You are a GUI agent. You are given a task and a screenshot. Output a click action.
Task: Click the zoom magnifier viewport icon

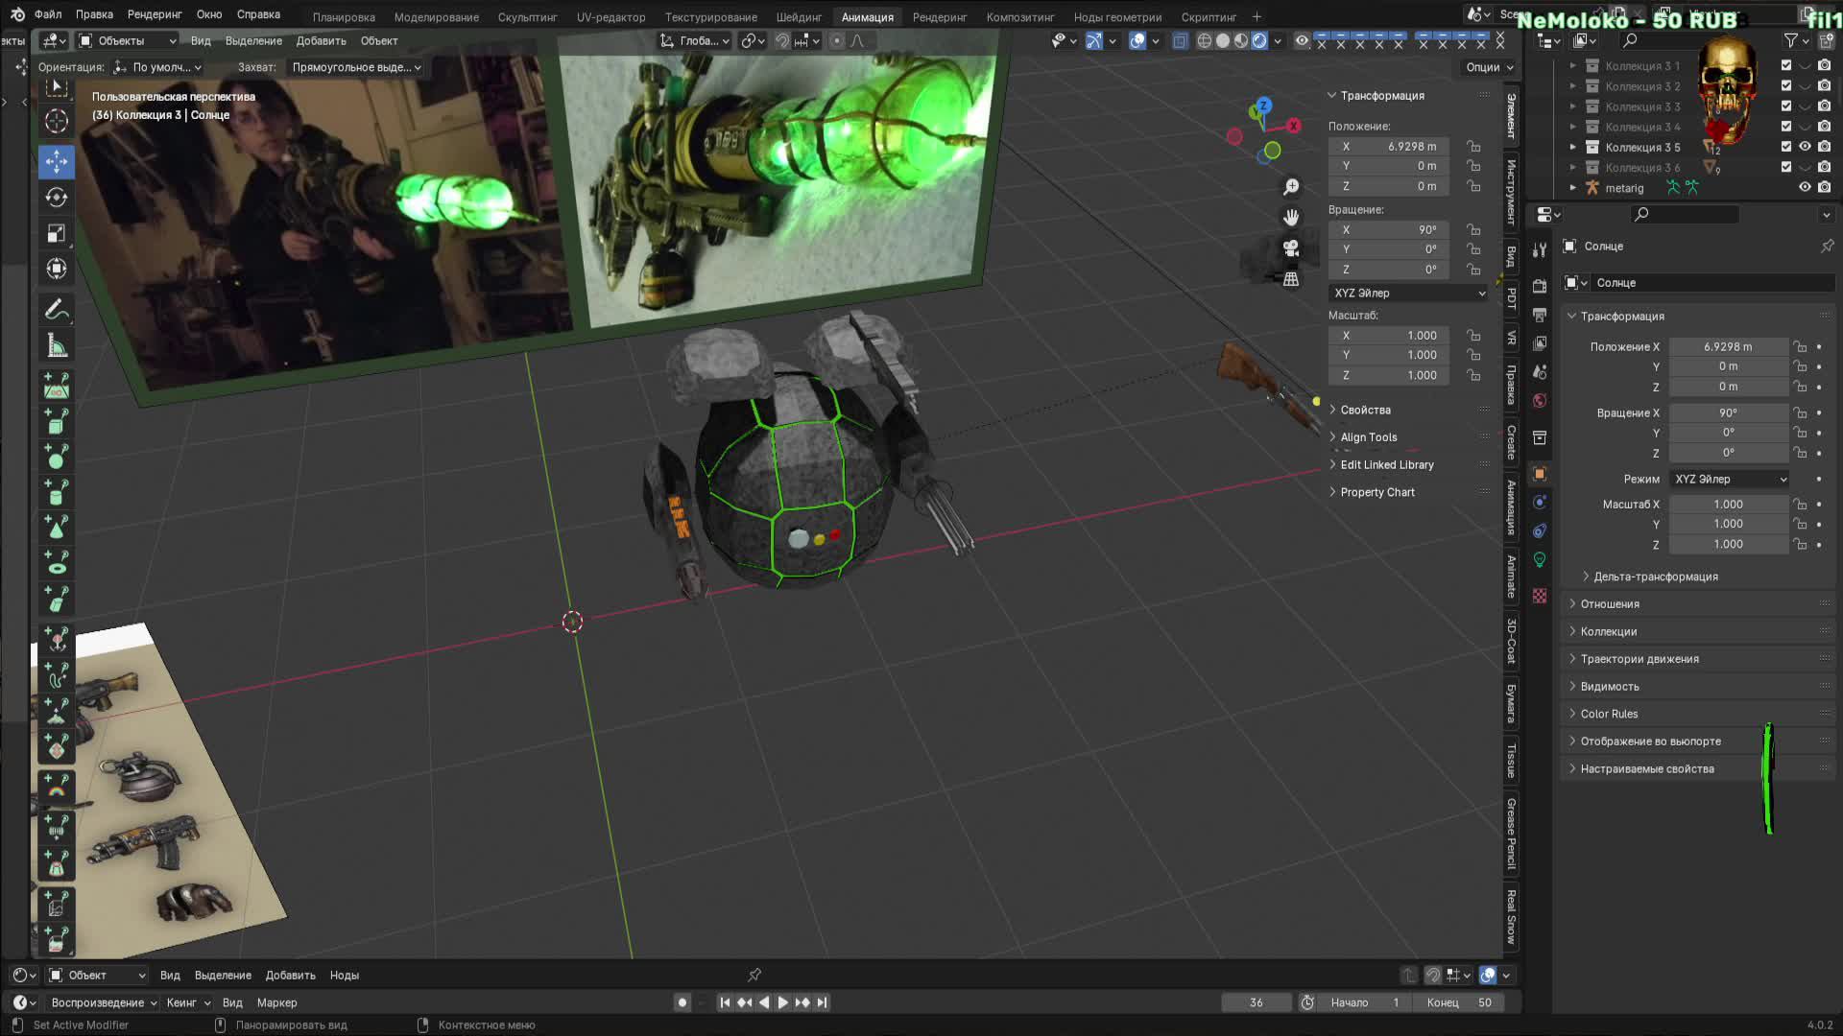1291,187
